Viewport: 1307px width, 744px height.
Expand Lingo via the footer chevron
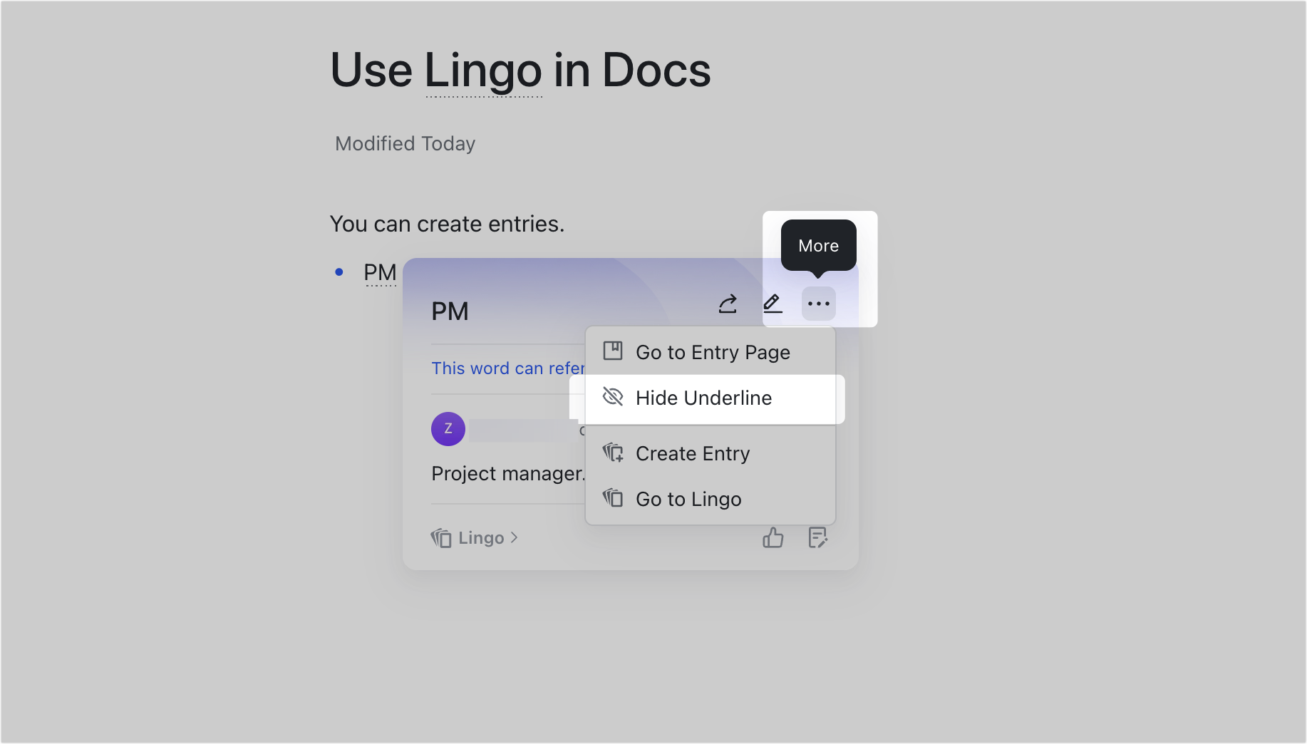(x=515, y=537)
